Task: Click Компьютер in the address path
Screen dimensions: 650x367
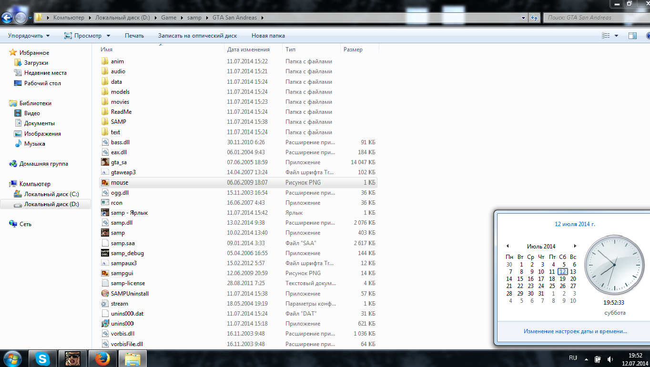Action: pyautogui.click(x=69, y=18)
